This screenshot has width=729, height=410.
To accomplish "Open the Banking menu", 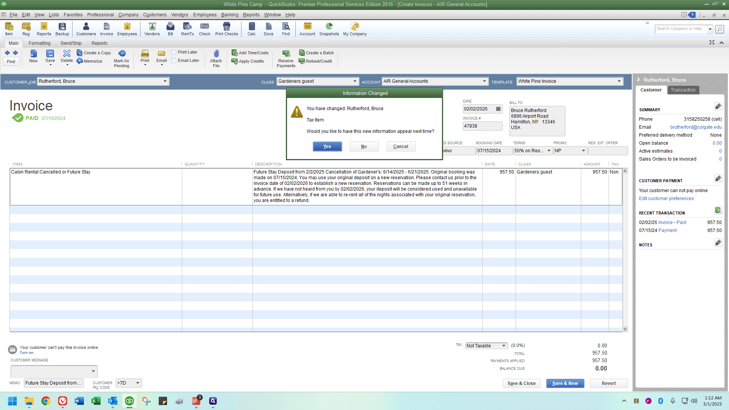I will point(230,15).
